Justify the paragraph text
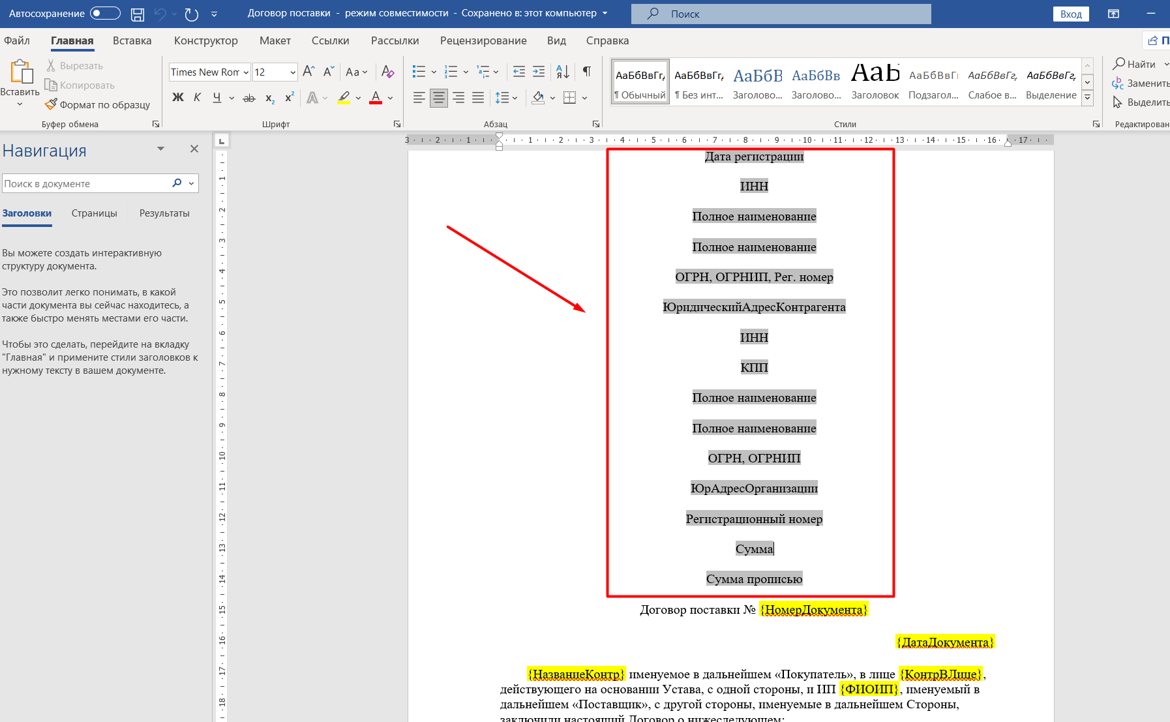 point(478,98)
